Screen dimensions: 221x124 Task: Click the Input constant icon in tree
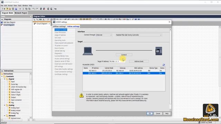(10, 82)
